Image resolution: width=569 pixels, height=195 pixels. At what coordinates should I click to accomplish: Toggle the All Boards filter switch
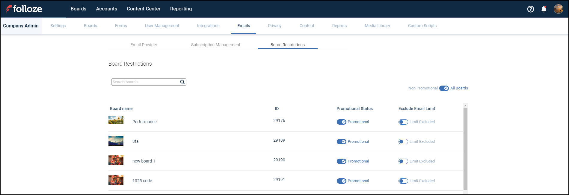(444, 88)
